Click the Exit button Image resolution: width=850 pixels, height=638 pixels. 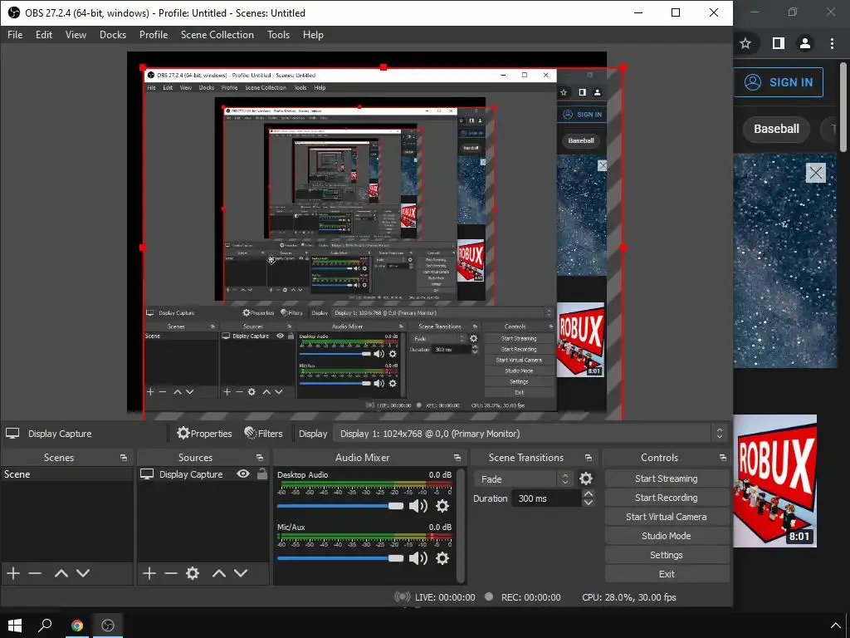point(667,574)
